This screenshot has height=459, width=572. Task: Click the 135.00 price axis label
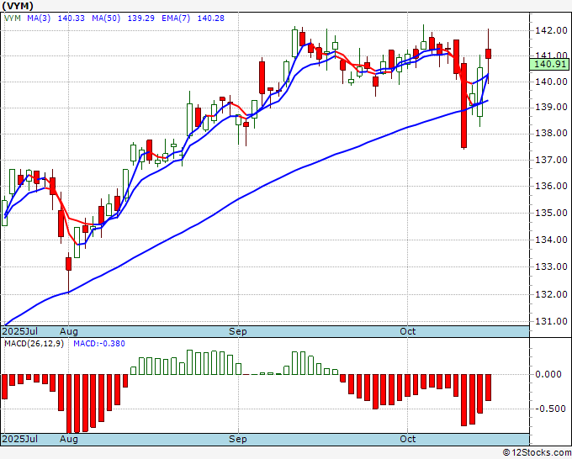(551, 213)
